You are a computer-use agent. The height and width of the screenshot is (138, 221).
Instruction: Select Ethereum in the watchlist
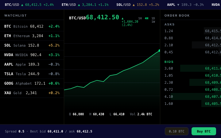coord(32,36)
